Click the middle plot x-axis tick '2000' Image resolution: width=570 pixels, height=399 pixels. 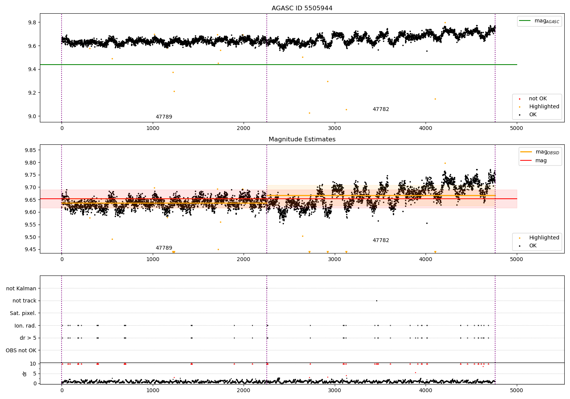(x=244, y=259)
